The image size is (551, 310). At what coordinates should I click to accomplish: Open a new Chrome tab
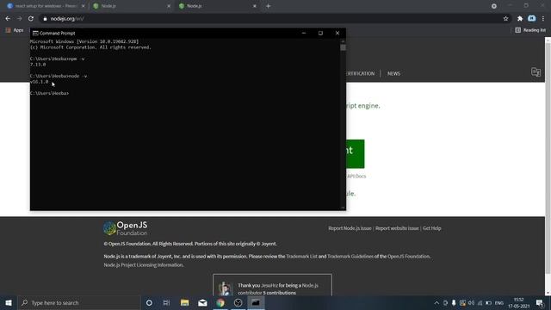(x=268, y=6)
